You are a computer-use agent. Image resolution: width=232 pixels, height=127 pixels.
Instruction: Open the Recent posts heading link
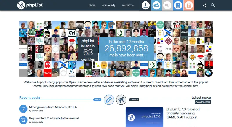tap(30, 98)
